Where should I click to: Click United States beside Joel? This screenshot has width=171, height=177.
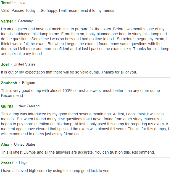(x=25, y=64)
